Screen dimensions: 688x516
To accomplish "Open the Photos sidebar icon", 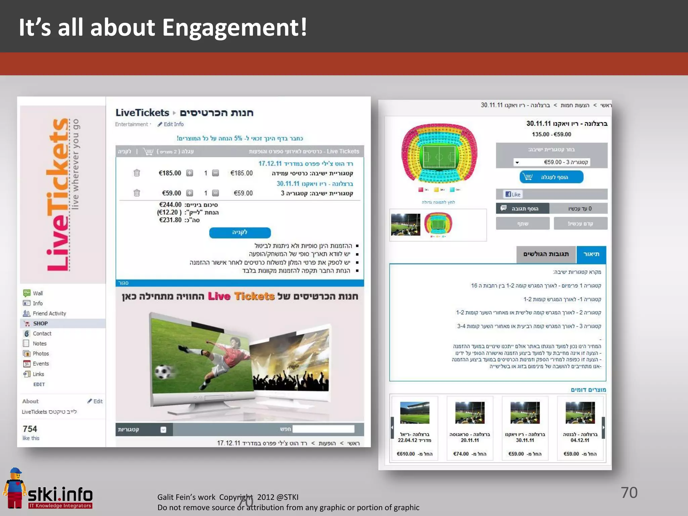I will coord(27,353).
